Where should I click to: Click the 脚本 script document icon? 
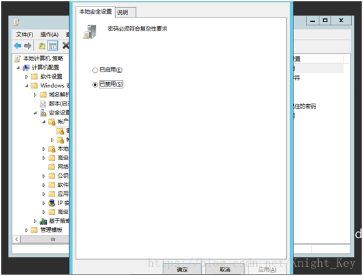[x=43, y=103]
